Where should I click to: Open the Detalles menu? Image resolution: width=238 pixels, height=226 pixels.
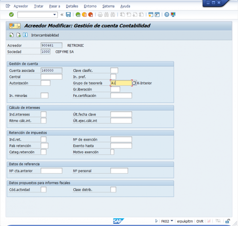pos(72,6)
